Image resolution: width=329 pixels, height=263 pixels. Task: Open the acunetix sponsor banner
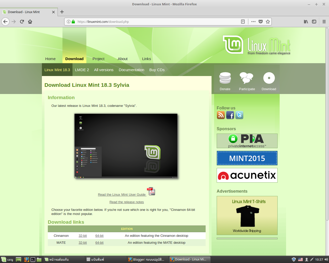click(x=247, y=175)
